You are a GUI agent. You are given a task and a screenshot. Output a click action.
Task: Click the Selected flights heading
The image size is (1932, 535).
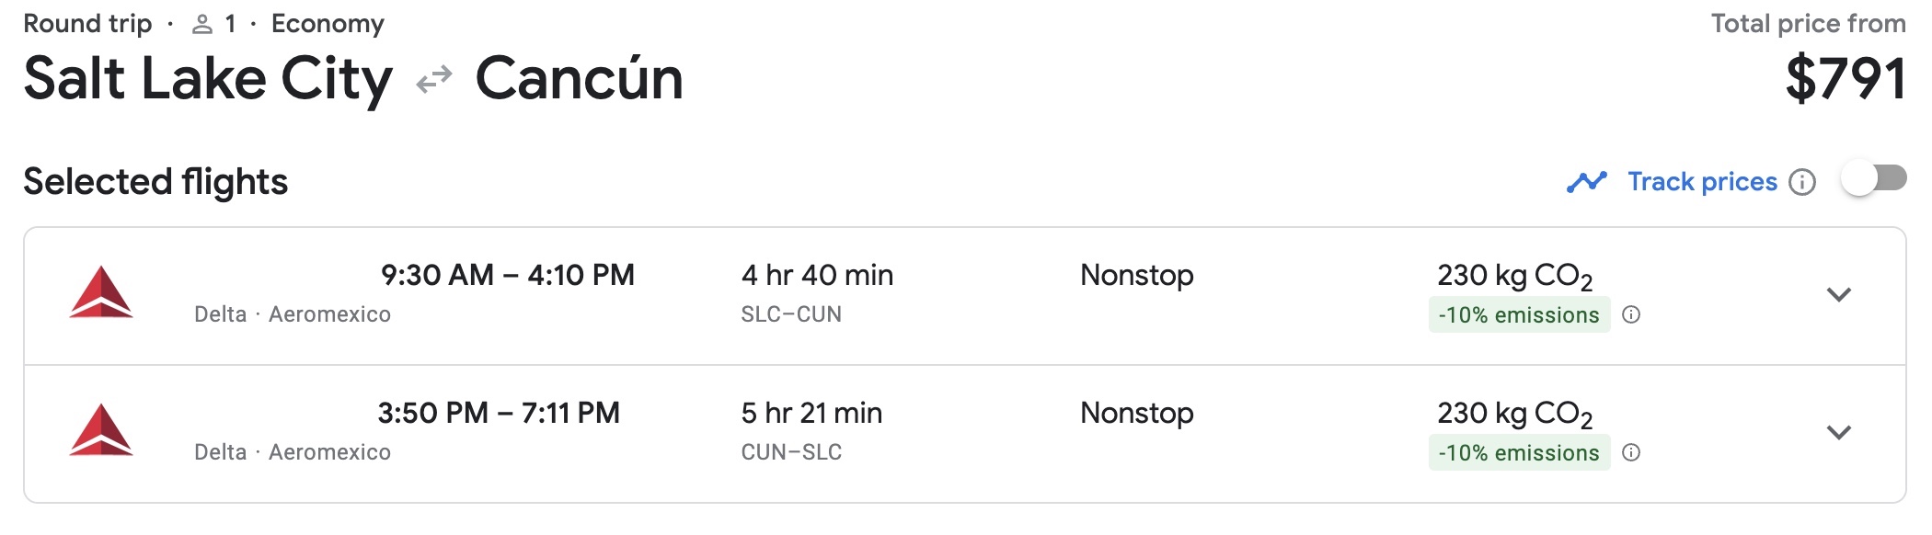[x=155, y=182]
